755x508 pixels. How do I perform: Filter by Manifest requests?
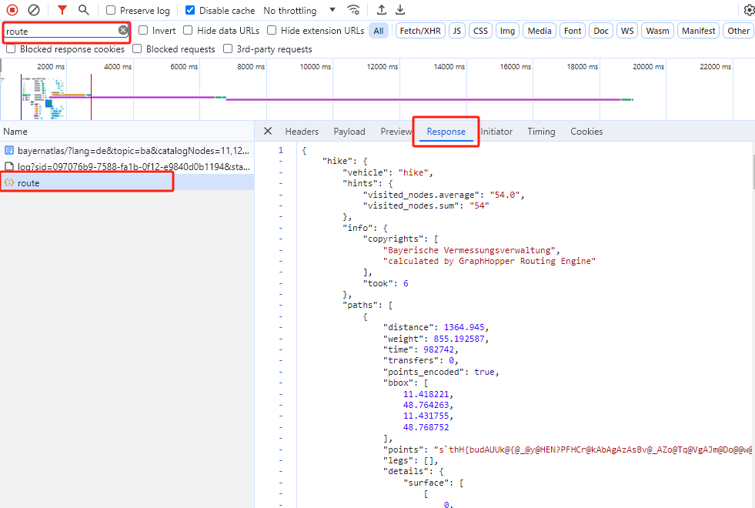(x=698, y=31)
